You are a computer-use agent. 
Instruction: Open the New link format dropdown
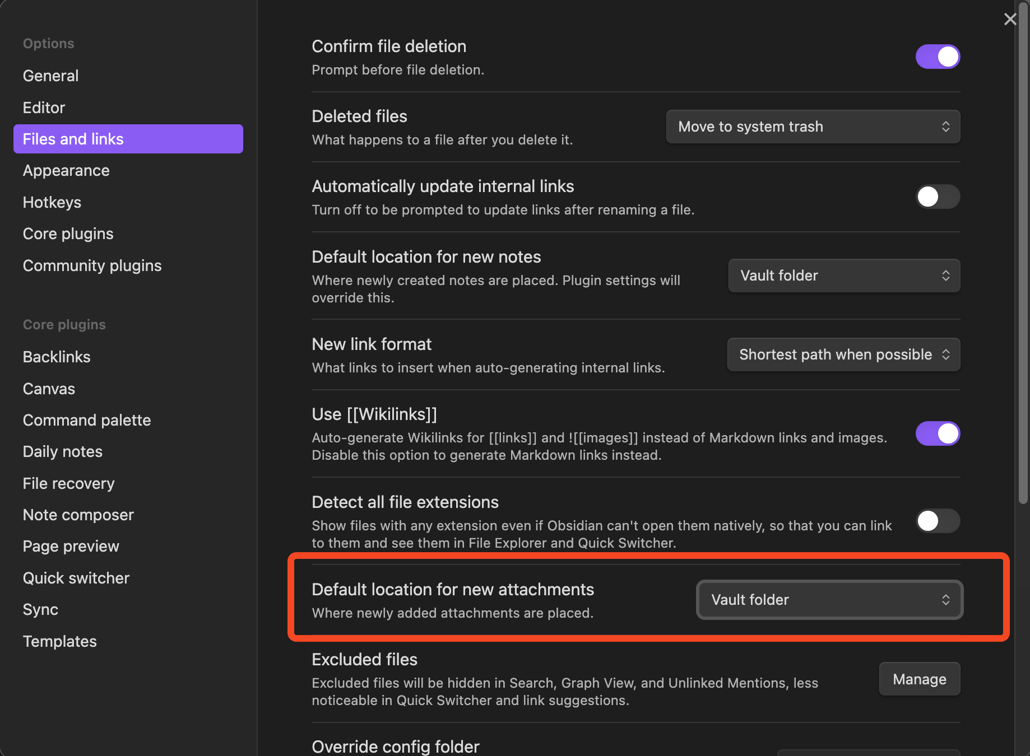(843, 354)
